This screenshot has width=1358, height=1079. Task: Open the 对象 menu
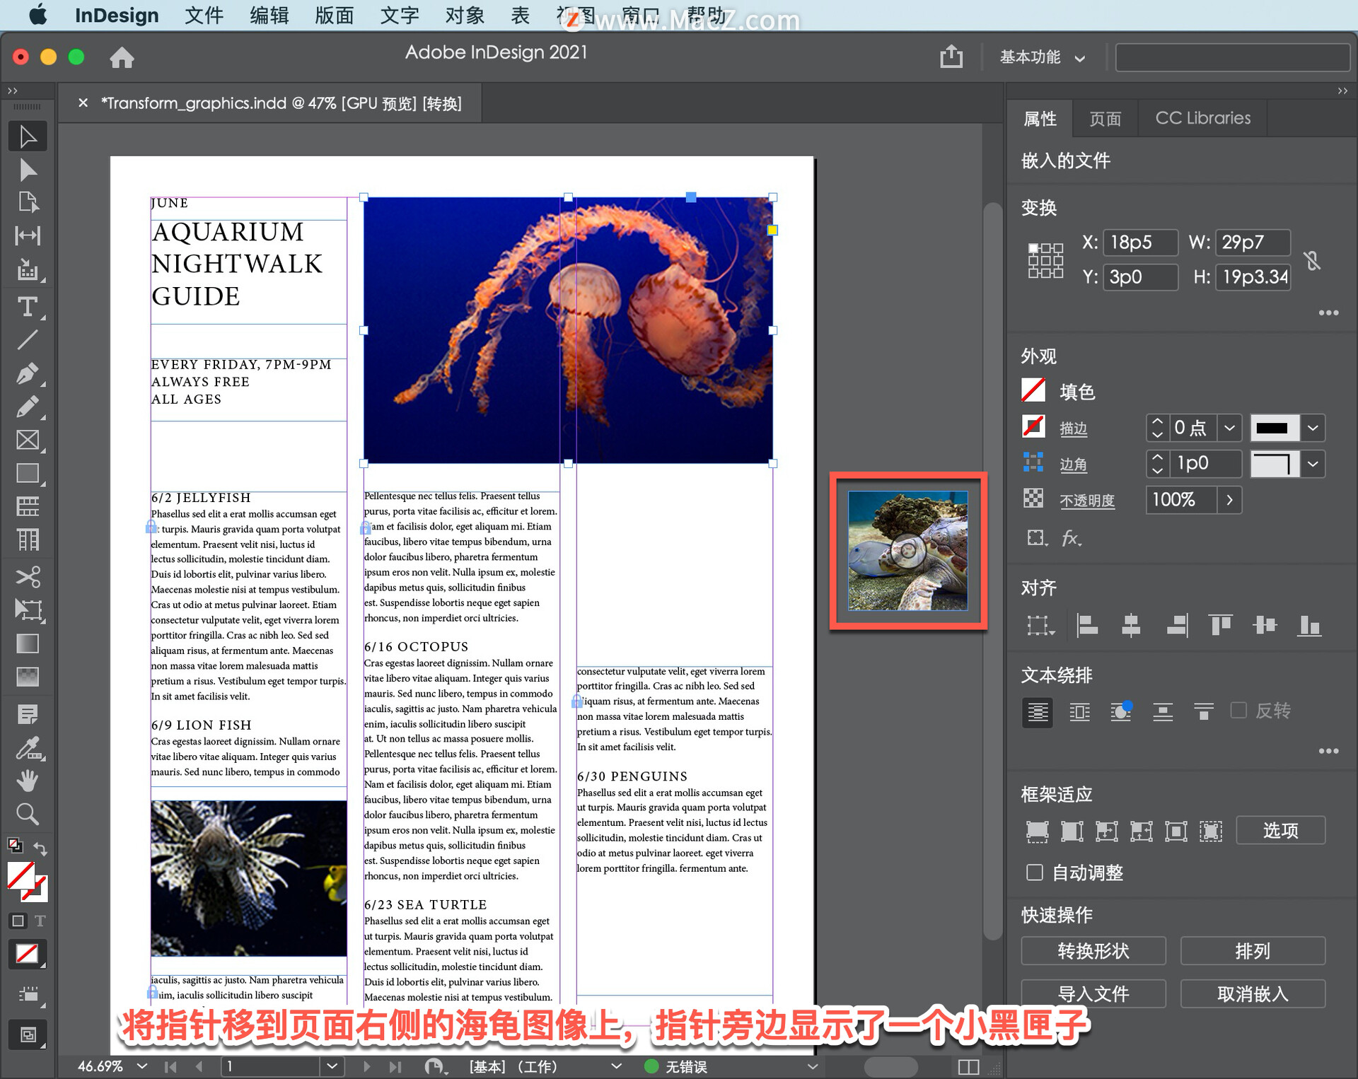tap(464, 15)
